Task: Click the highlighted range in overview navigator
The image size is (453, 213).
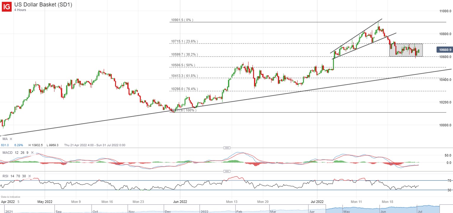Action: tap(383, 209)
